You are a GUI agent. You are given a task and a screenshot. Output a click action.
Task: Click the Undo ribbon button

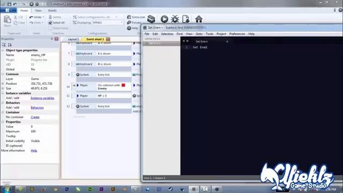coord(36,17)
